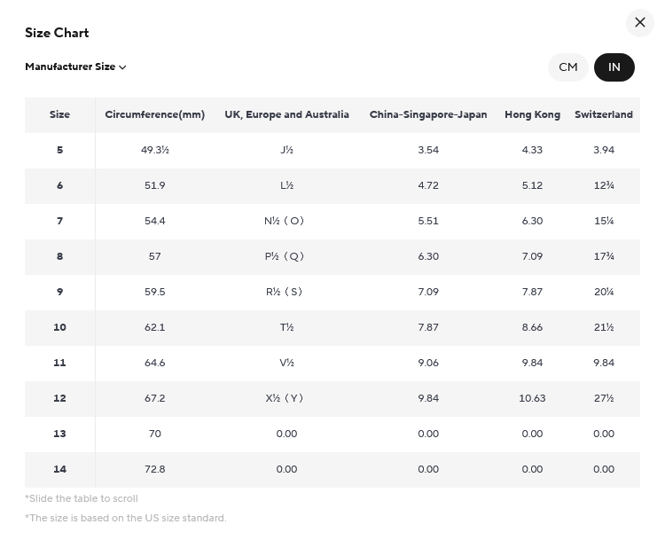Click the Size Chart title
665x548 pixels.
pyautogui.click(x=57, y=33)
